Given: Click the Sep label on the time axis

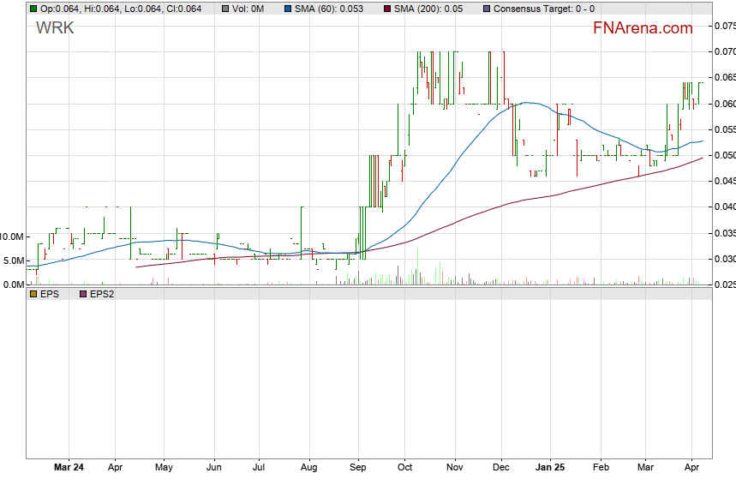Looking at the screenshot, I should pos(358,468).
